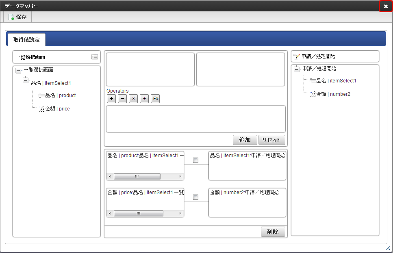Click the number icon next to number2
The width and height of the screenshot is (393, 253).
[313, 94]
